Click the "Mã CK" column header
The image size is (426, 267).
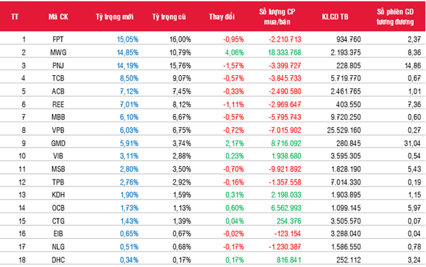point(59,17)
